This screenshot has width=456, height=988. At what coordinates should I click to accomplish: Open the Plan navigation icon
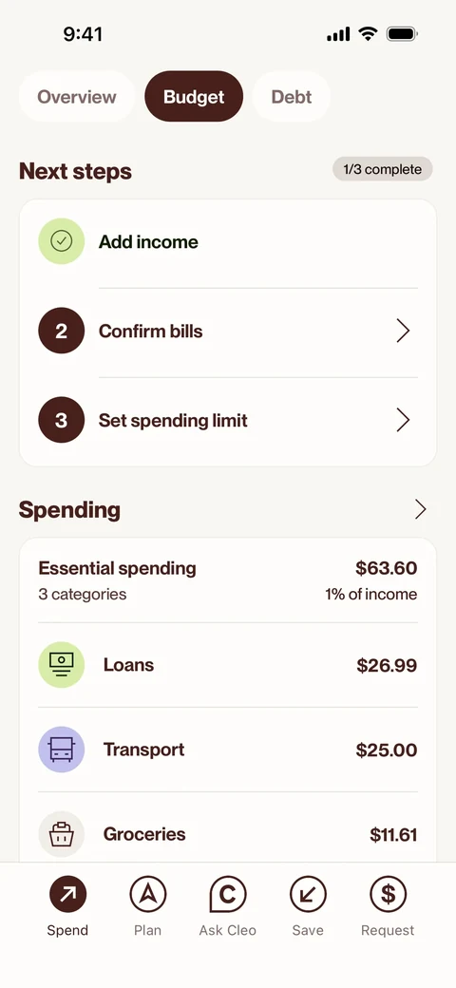(148, 894)
